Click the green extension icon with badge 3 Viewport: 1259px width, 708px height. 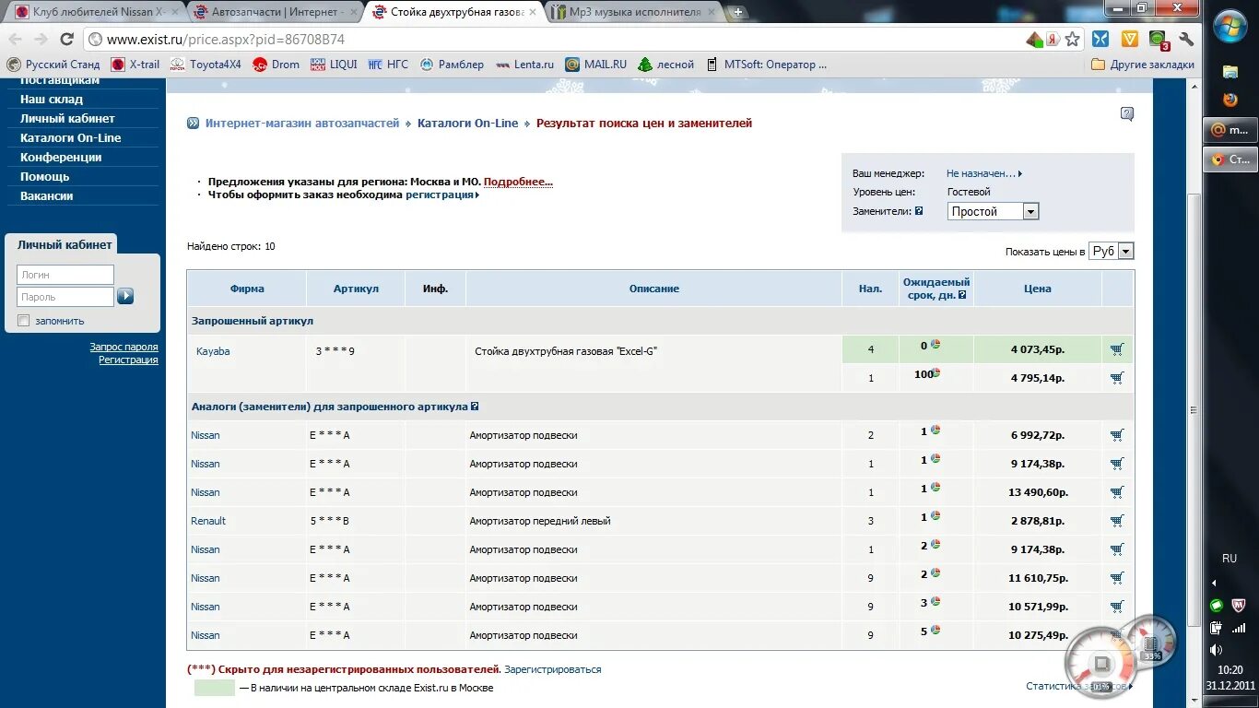(x=1159, y=40)
